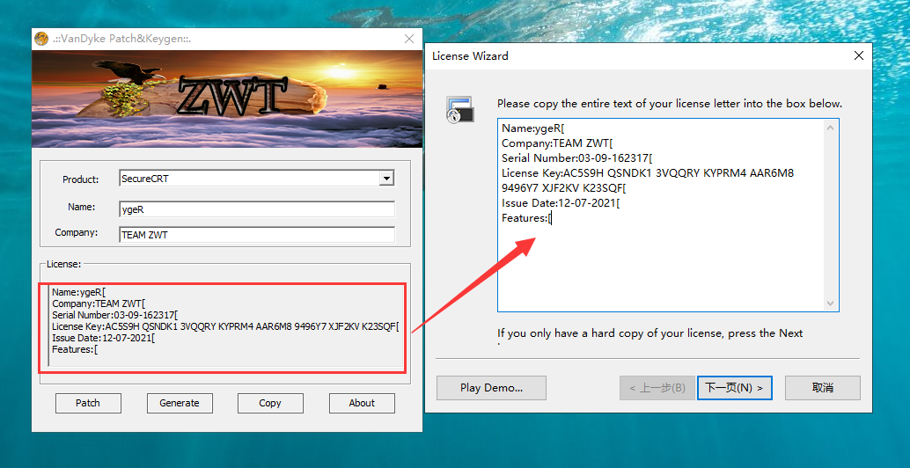Click the VanDyke keygen title bar icon
The image size is (910, 468).
41,39
